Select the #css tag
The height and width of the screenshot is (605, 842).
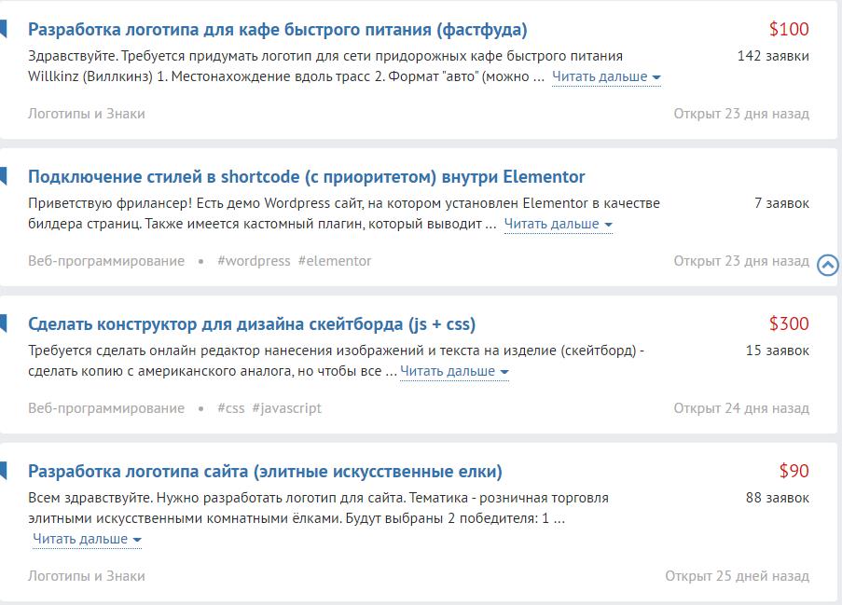coord(231,408)
